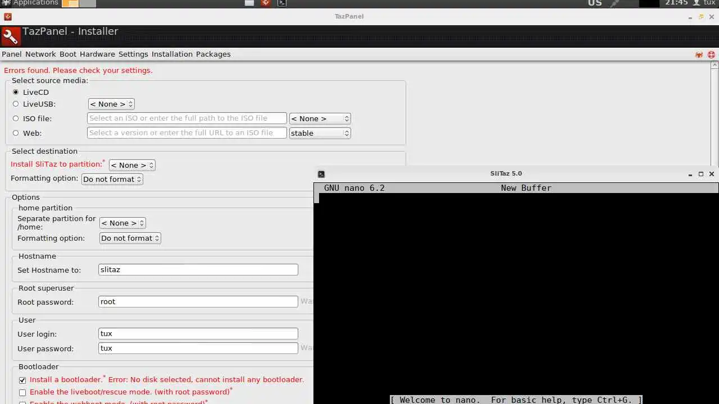This screenshot has width=719, height=404.
Task: Click the 'Errors found' message text
Action: [x=78, y=71]
